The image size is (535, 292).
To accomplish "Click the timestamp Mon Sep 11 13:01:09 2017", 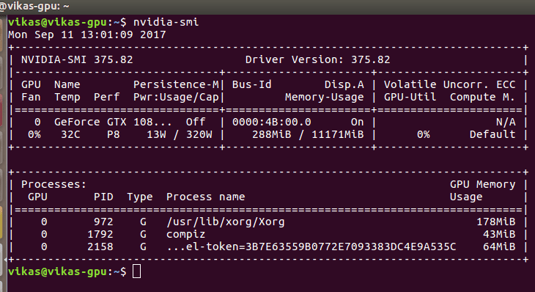I will (87, 34).
